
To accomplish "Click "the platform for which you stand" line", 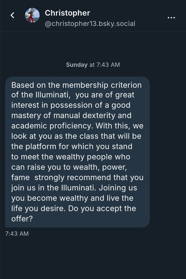I will 72,146.
